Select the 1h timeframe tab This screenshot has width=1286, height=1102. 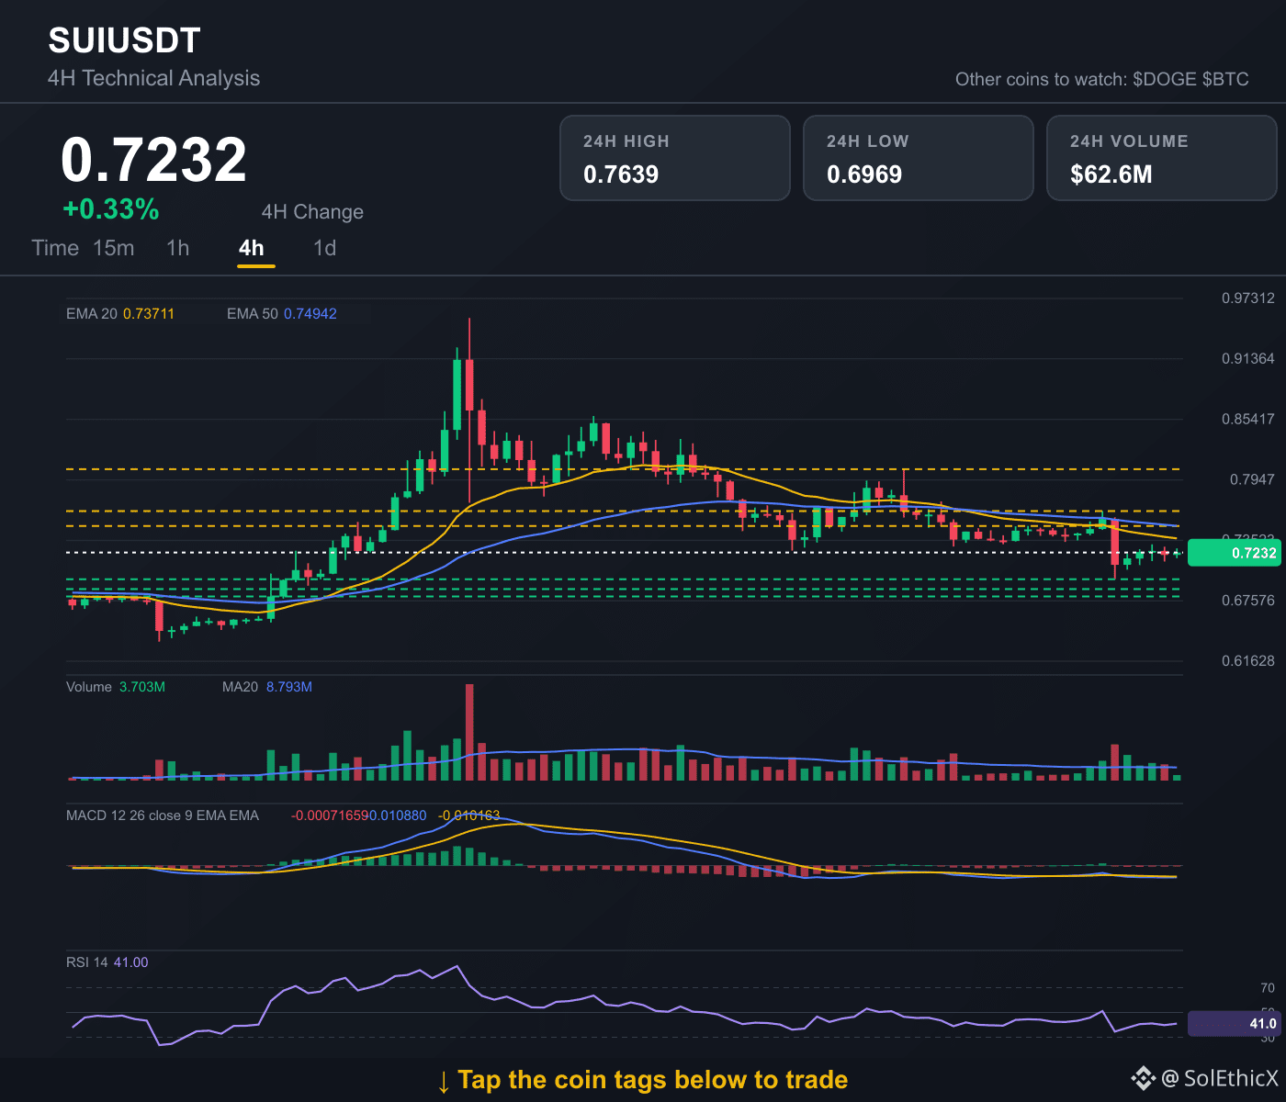tap(178, 248)
